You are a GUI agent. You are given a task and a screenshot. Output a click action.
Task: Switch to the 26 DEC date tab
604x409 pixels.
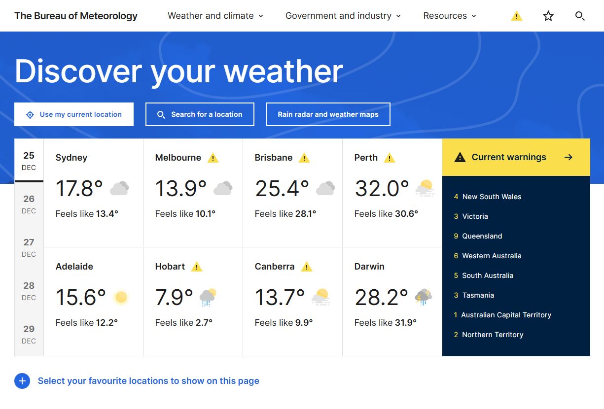pos(29,204)
